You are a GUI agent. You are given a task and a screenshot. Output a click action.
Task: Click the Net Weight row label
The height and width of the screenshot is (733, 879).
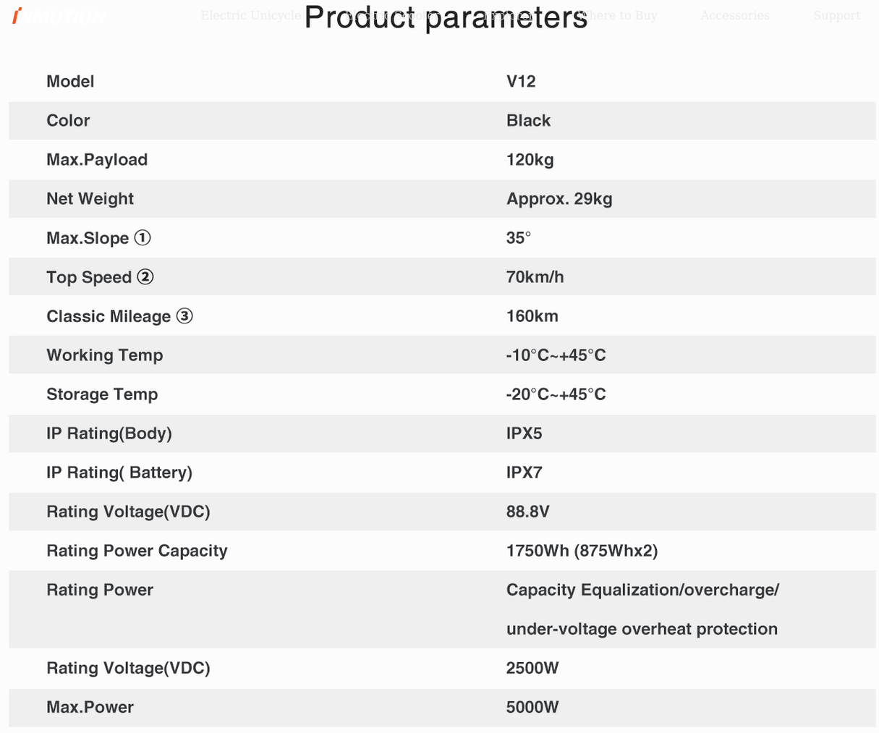point(90,198)
